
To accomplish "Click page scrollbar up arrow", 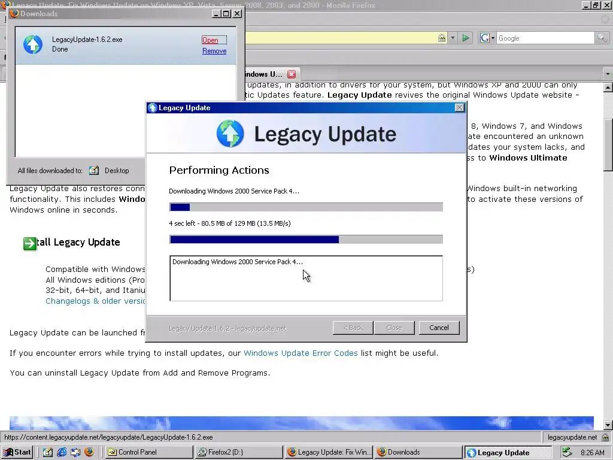I will pos(608,87).
